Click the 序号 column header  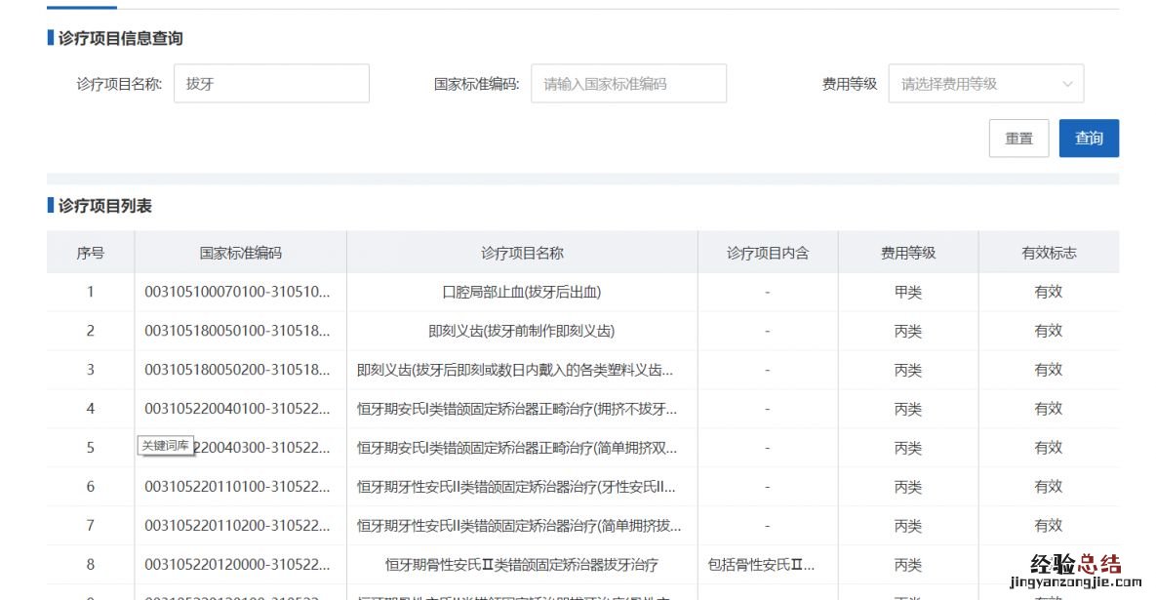point(91,253)
